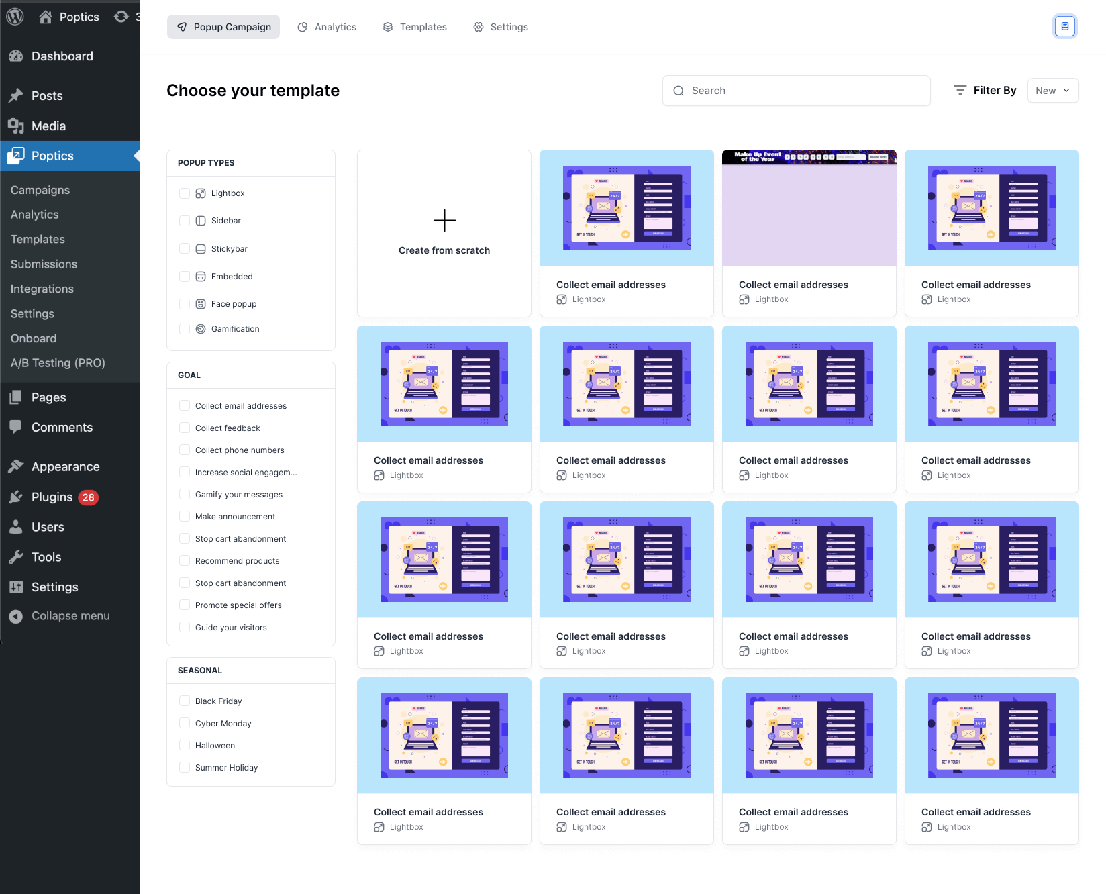Viewport: 1106px width, 894px height.
Task: Select the Embedded checkbox
Action: tap(185, 277)
